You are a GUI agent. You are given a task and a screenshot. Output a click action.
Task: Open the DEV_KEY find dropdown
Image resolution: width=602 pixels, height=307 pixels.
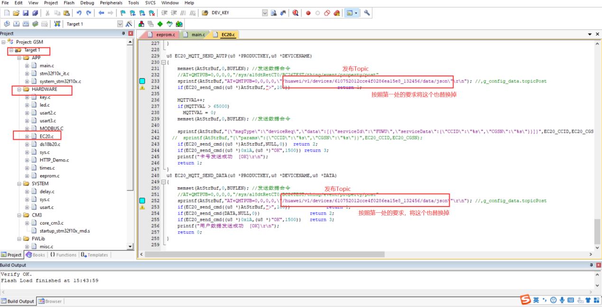pyautogui.click(x=265, y=13)
